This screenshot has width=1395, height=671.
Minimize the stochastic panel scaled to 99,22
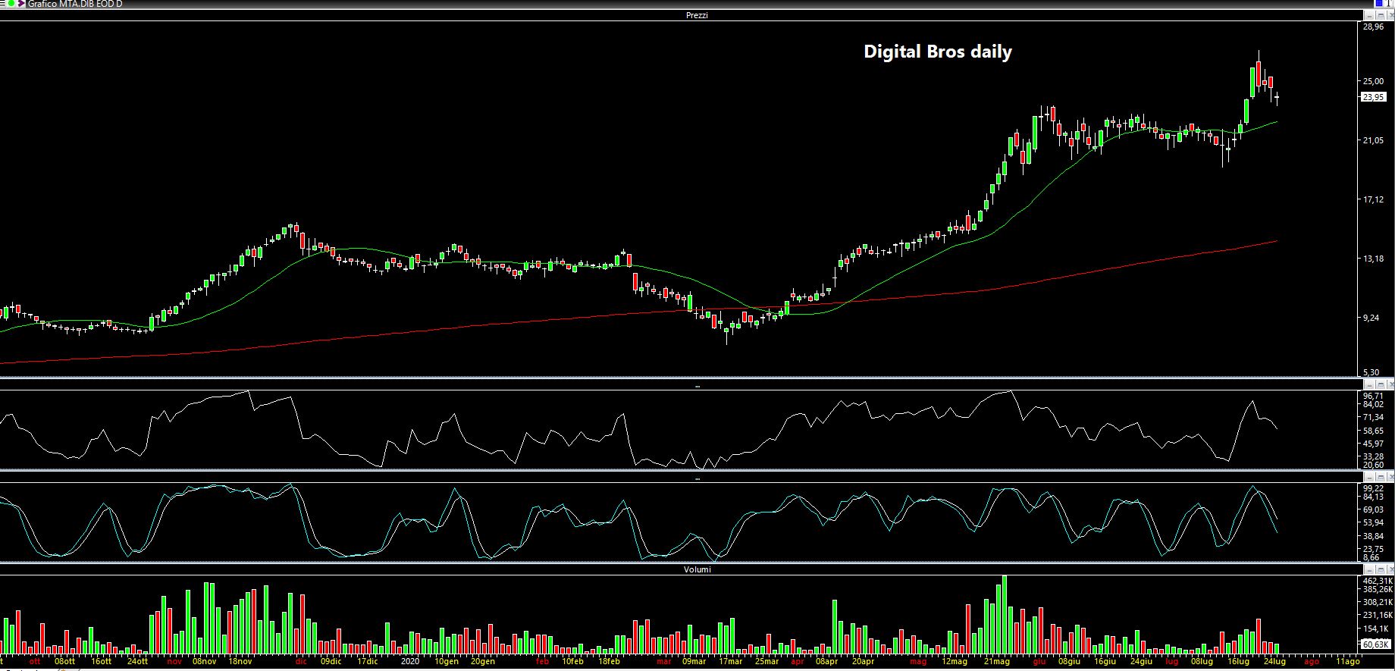pos(1369,478)
